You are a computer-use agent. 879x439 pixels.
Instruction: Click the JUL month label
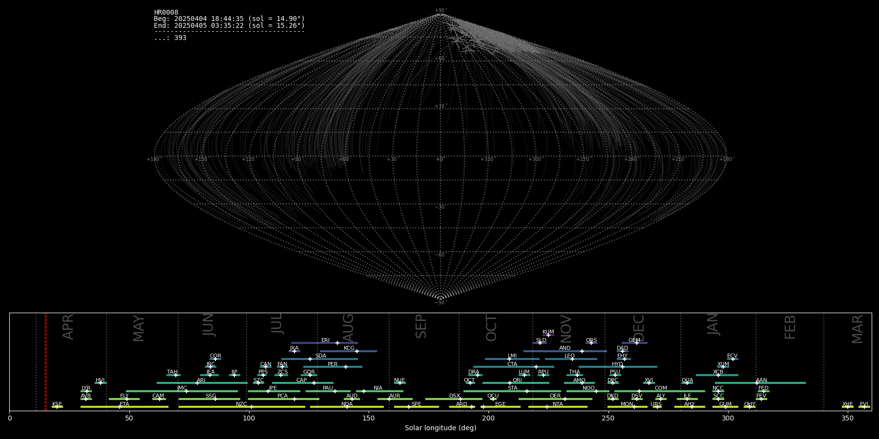(277, 323)
